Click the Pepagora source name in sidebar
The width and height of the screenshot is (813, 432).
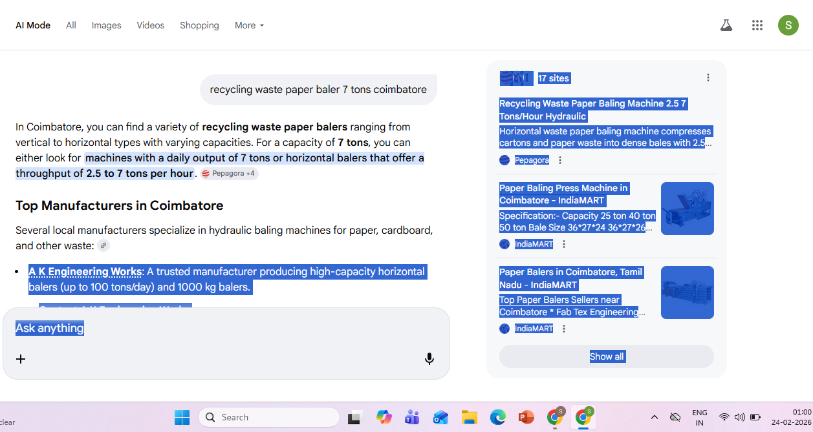click(x=532, y=160)
